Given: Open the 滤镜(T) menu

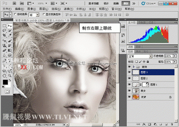Looking at the screenshot, I should click(x=68, y=9).
